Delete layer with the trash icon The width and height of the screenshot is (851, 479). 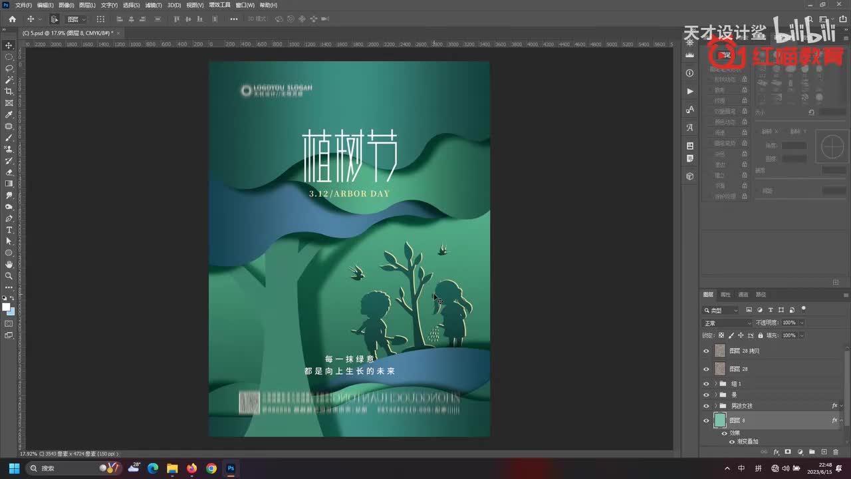(836, 452)
